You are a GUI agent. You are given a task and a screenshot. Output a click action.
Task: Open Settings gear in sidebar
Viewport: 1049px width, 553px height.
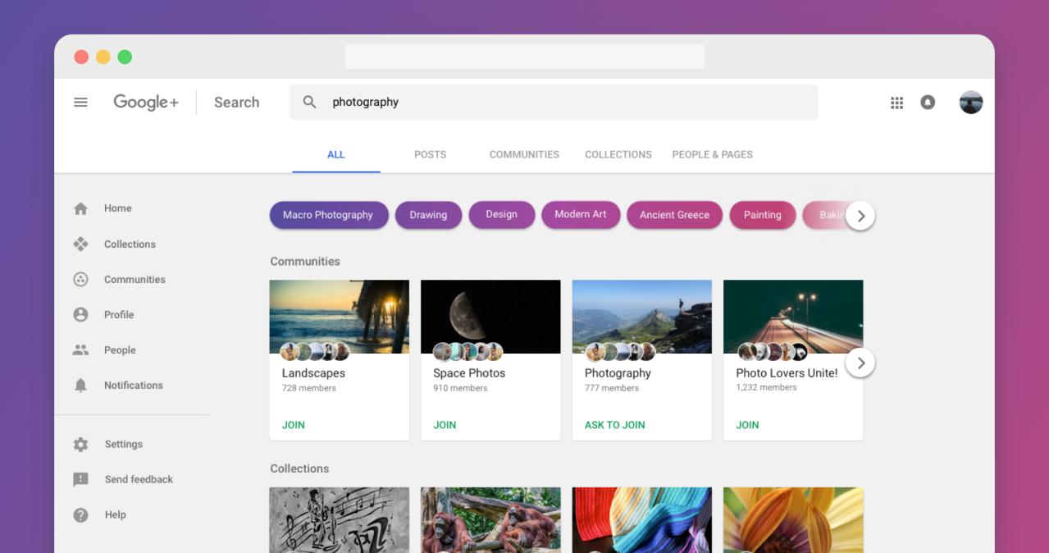click(x=80, y=445)
